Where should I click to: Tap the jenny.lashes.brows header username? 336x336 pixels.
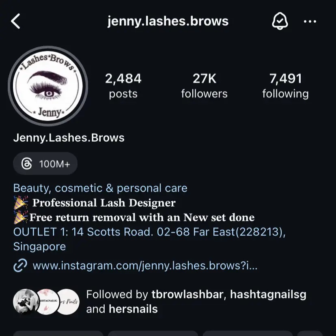(168, 22)
